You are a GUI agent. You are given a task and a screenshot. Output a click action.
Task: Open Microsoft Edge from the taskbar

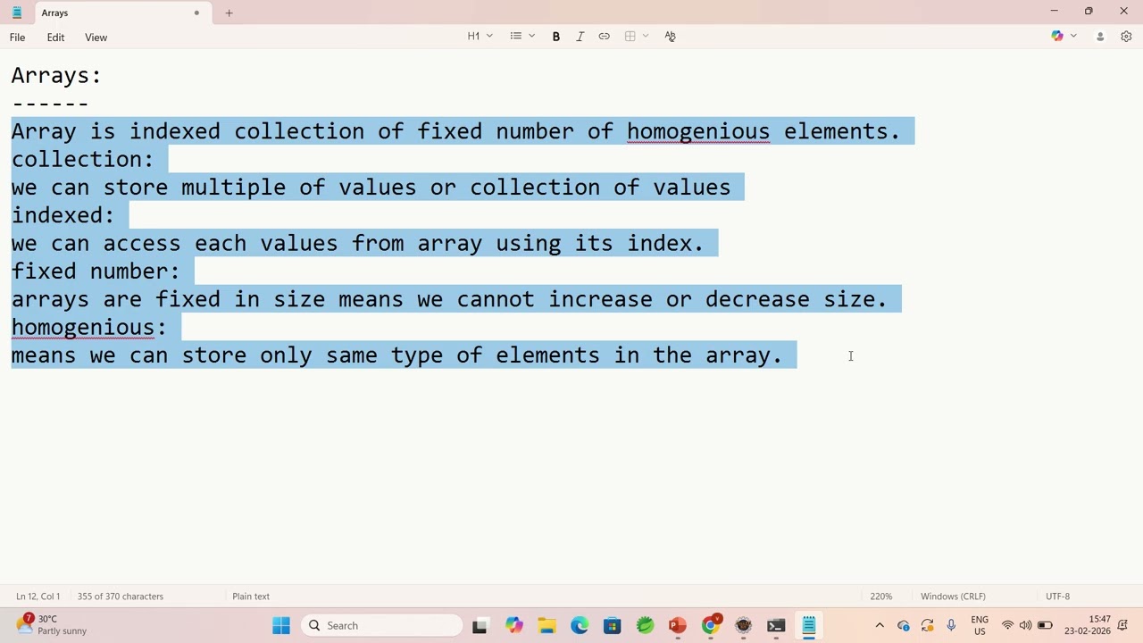[x=580, y=625]
